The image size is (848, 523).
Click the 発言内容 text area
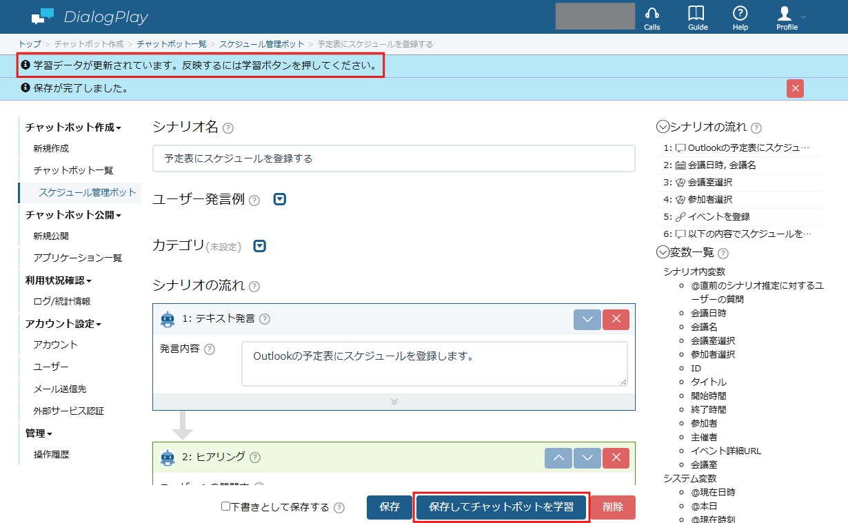(x=434, y=363)
